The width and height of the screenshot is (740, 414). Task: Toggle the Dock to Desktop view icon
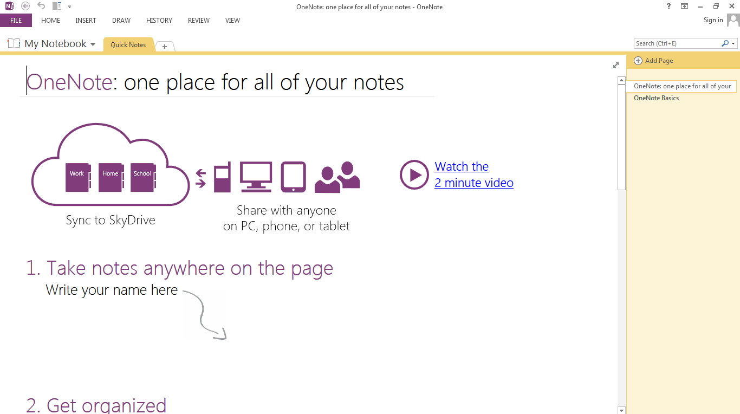[57, 7]
